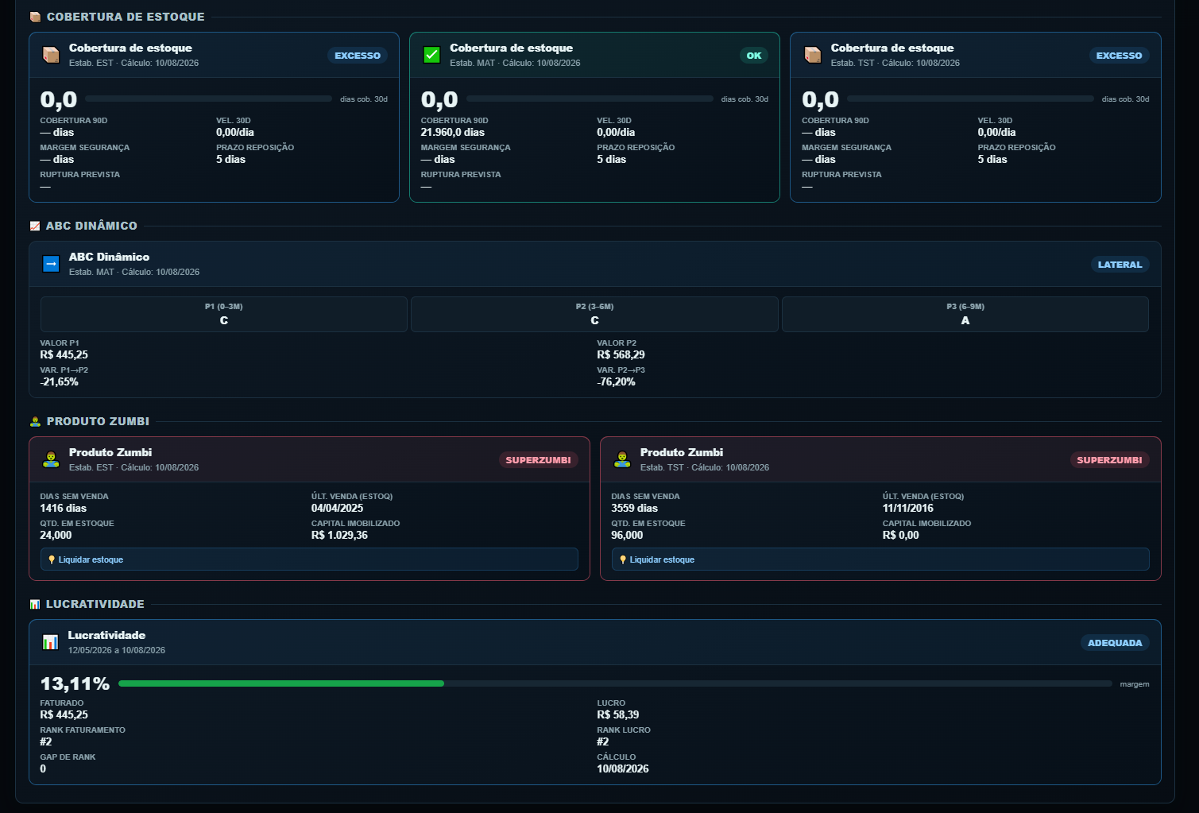The width and height of the screenshot is (1199, 813).
Task: Click the OK status badge on MAT card
Action: point(754,56)
